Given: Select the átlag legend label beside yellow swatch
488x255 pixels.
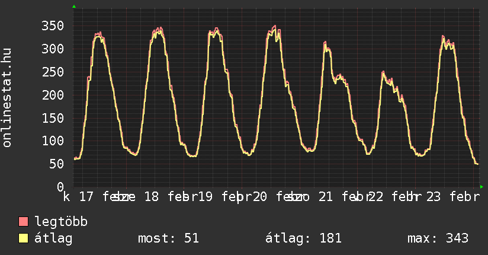Looking at the screenshot, I should pyautogui.click(x=54, y=238).
